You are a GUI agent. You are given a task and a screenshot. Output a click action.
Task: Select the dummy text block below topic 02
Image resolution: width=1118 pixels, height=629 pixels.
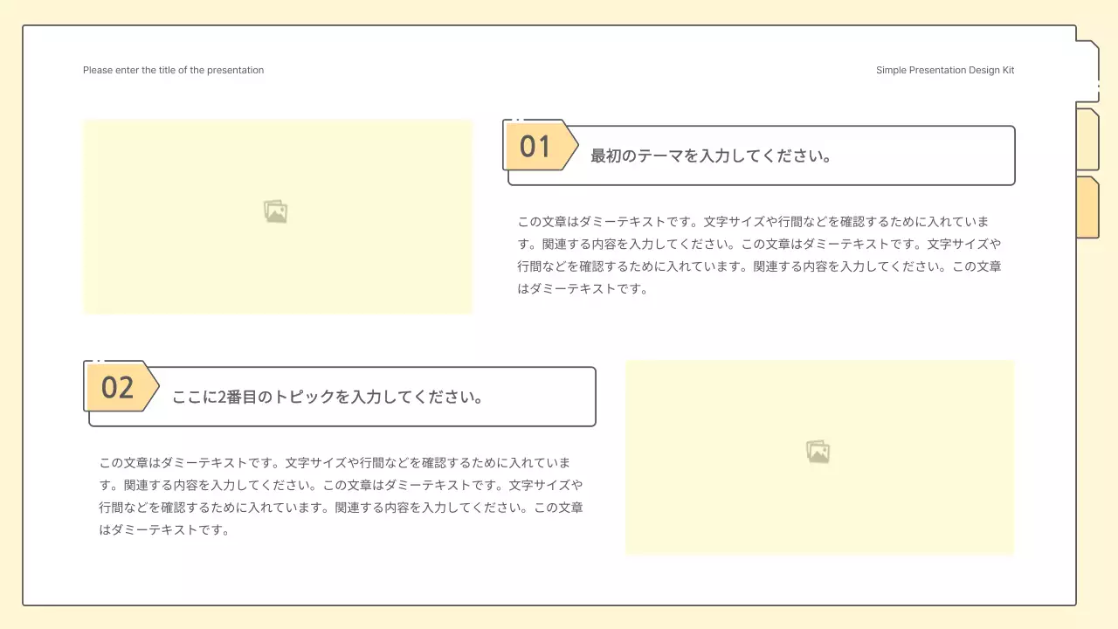click(342, 496)
